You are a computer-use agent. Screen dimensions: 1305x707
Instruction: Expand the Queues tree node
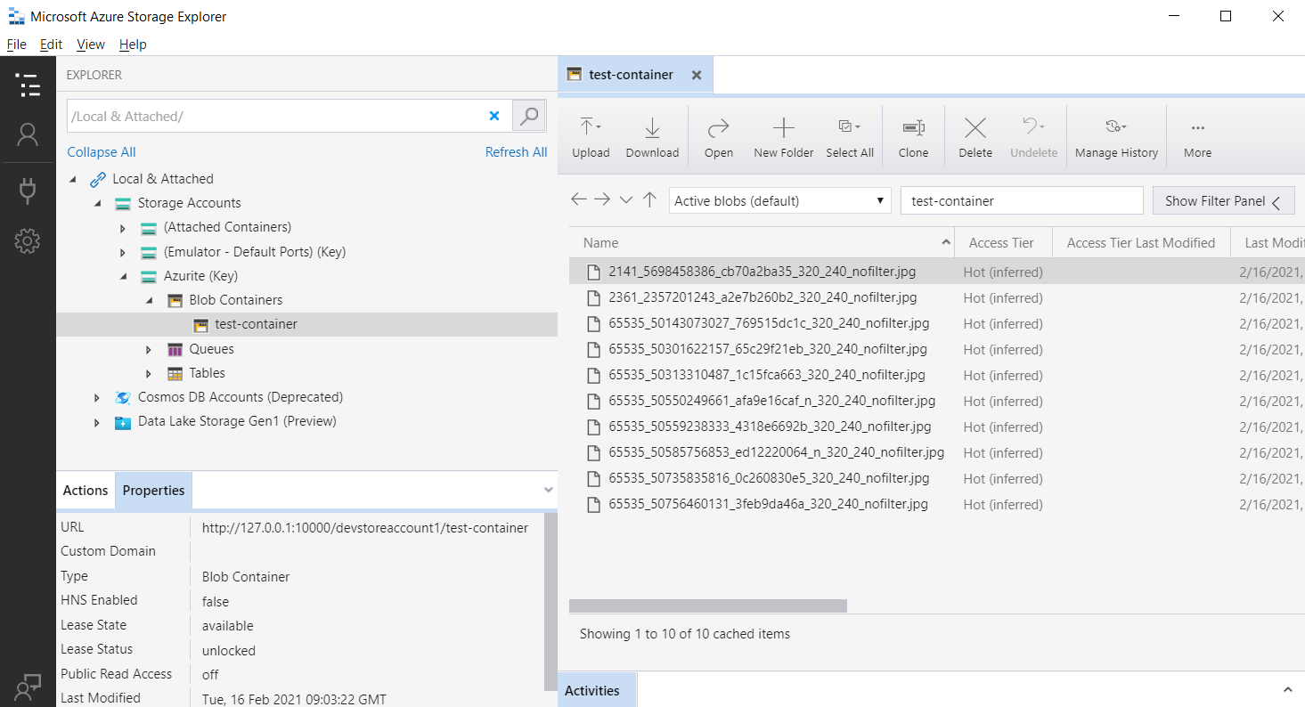point(149,350)
